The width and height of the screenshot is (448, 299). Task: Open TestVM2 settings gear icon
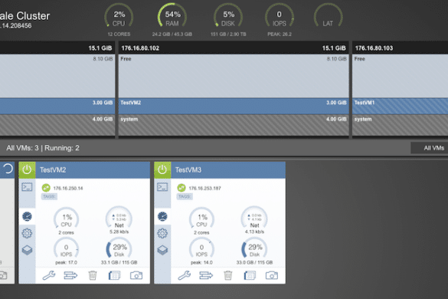point(27,233)
